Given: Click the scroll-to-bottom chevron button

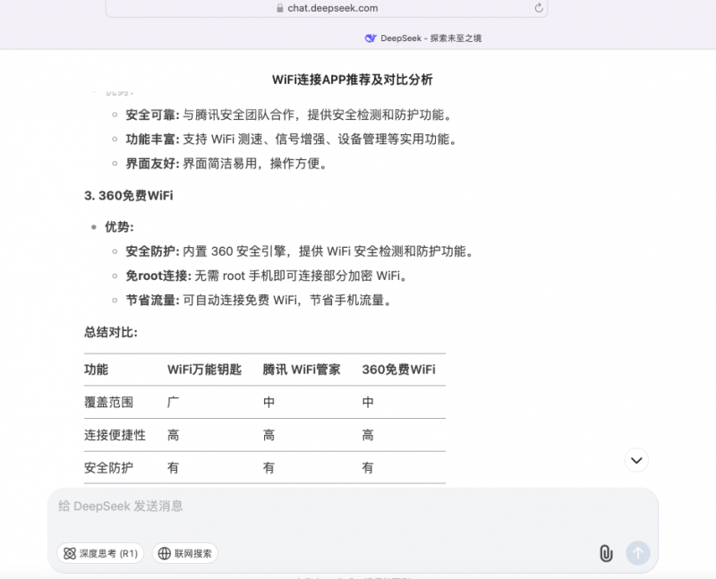Looking at the screenshot, I should pyautogui.click(x=636, y=460).
